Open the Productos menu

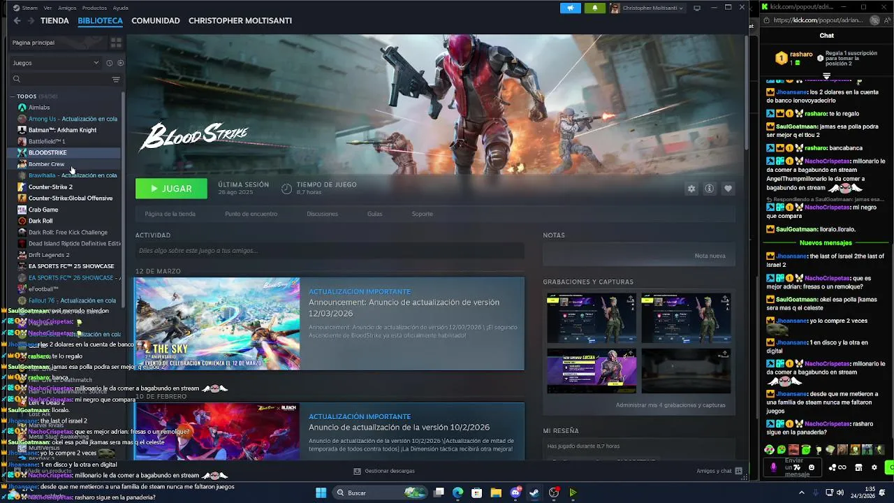pos(94,8)
